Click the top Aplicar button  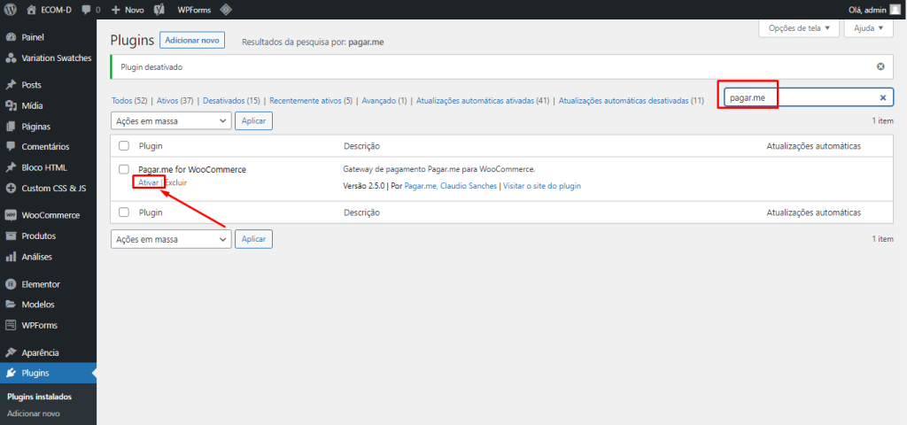tap(253, 121)
